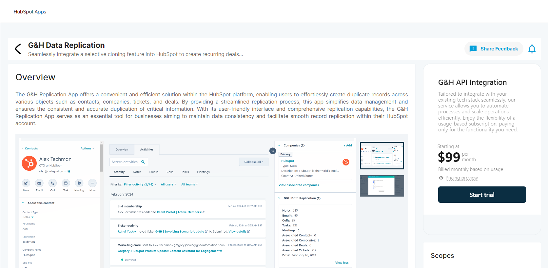Click the eye icon beside Pricing preview
Image resolution: width=548 pixels, height=268 pixels.
pos(441,178)
